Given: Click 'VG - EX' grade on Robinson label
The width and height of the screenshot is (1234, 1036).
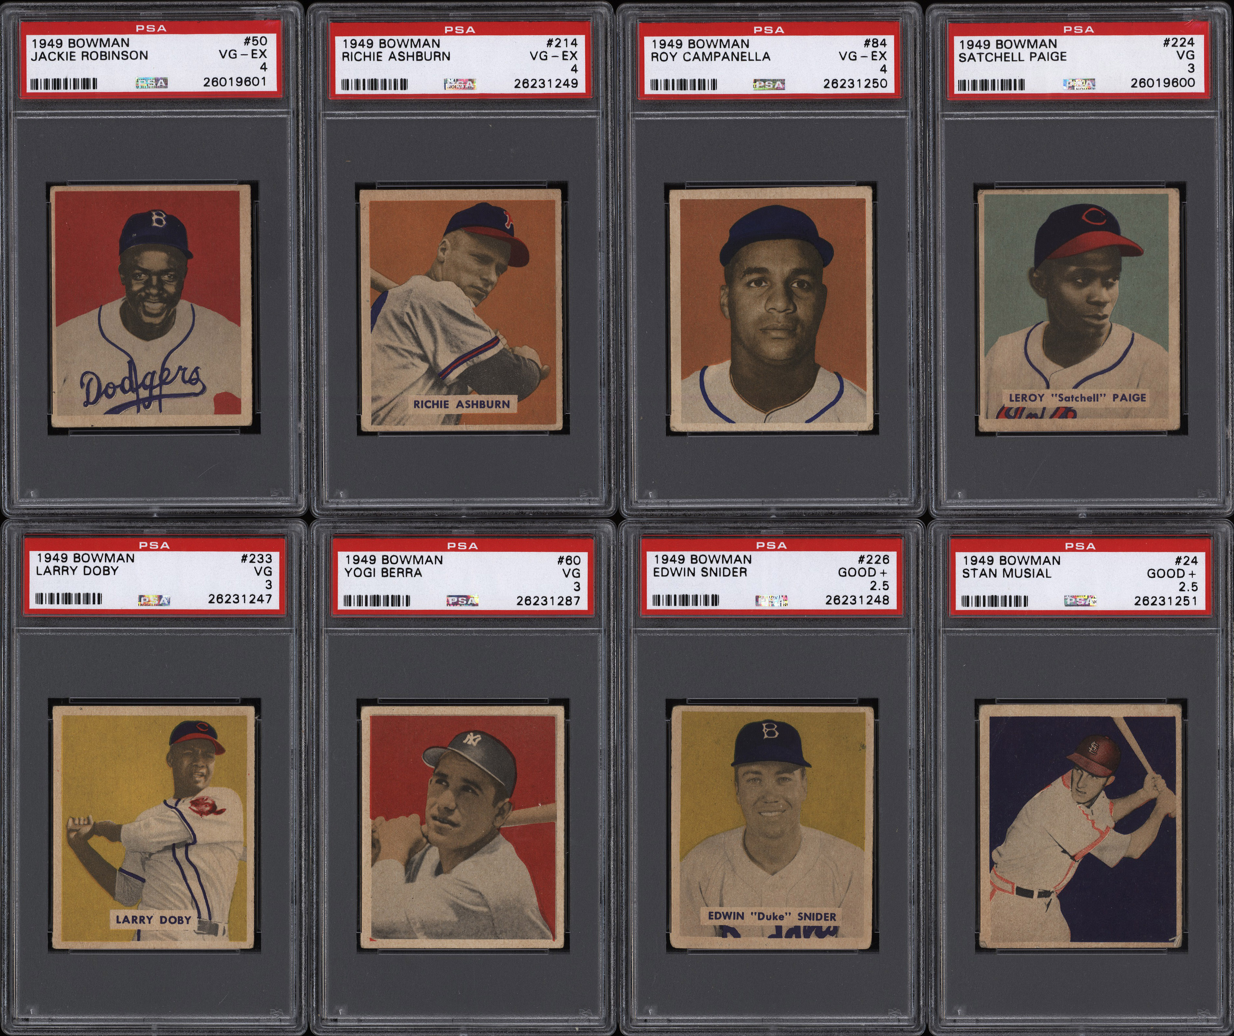Looking at the screenshot, I should point(243,55).
